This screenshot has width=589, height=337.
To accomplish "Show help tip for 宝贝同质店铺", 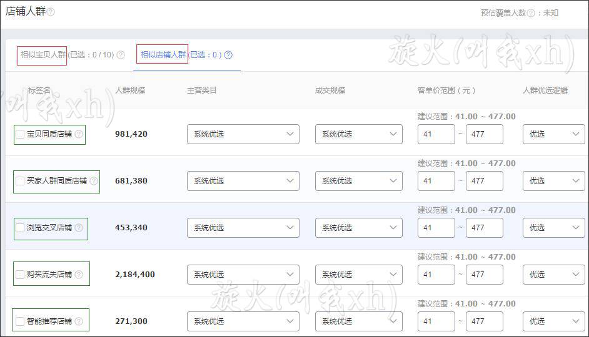I will [79, 134].
